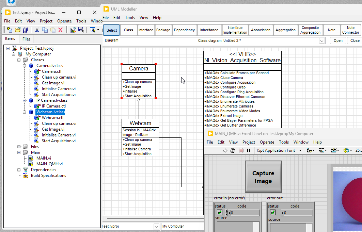Open Class diagram dropdown arrow

322,41
